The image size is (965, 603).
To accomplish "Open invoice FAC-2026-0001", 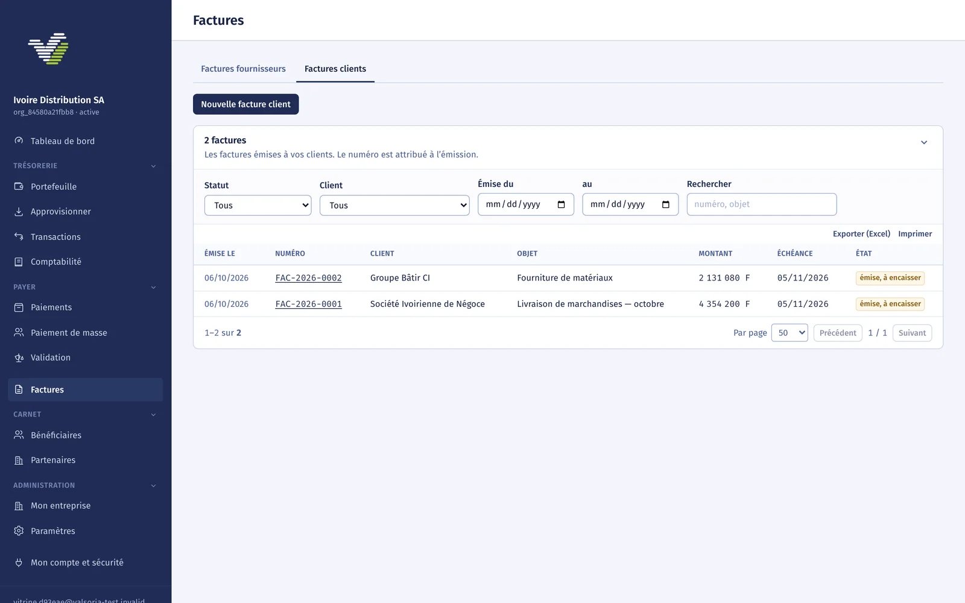I will click(309, 304).
